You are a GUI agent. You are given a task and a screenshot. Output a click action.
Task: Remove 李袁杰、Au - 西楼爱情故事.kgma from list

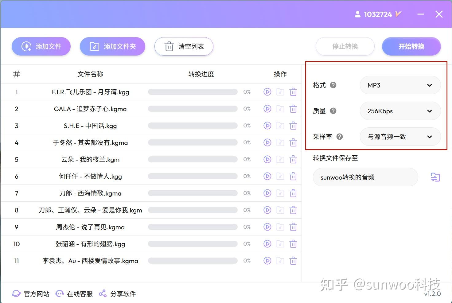click(x=293, y=261)
